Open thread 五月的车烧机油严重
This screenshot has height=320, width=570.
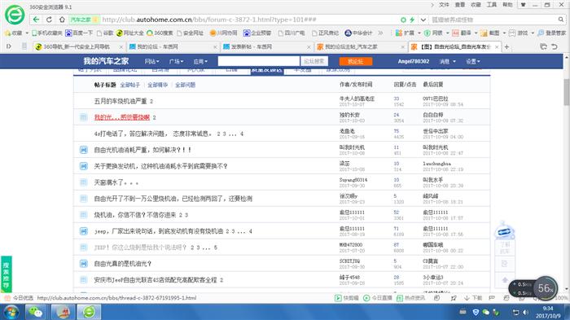tap(121, 101)
